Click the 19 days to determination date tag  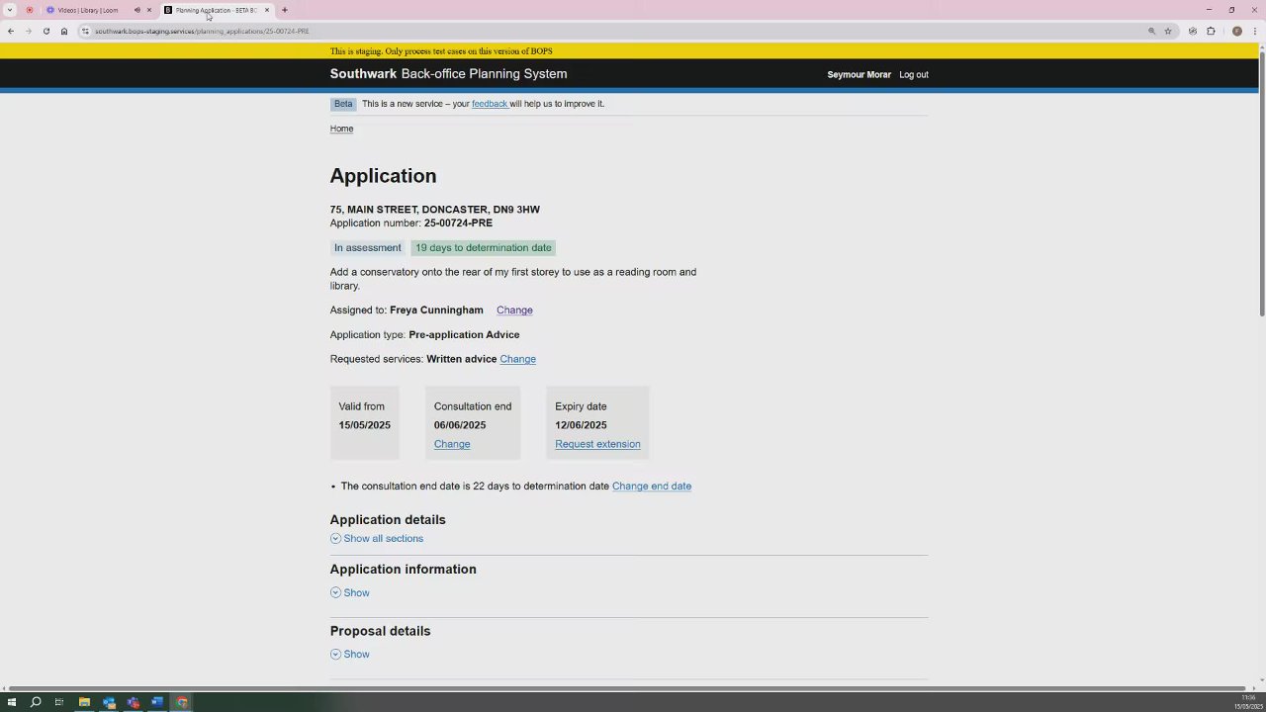(x=484, y=248)
